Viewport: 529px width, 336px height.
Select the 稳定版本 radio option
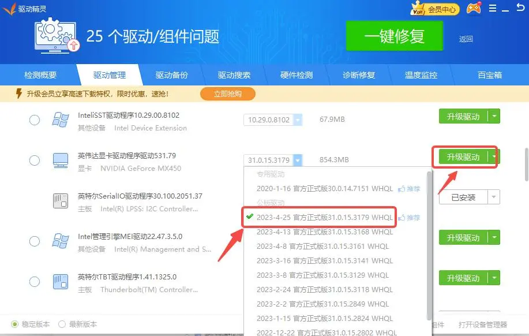pyautogui.click(x=15, y=324)
